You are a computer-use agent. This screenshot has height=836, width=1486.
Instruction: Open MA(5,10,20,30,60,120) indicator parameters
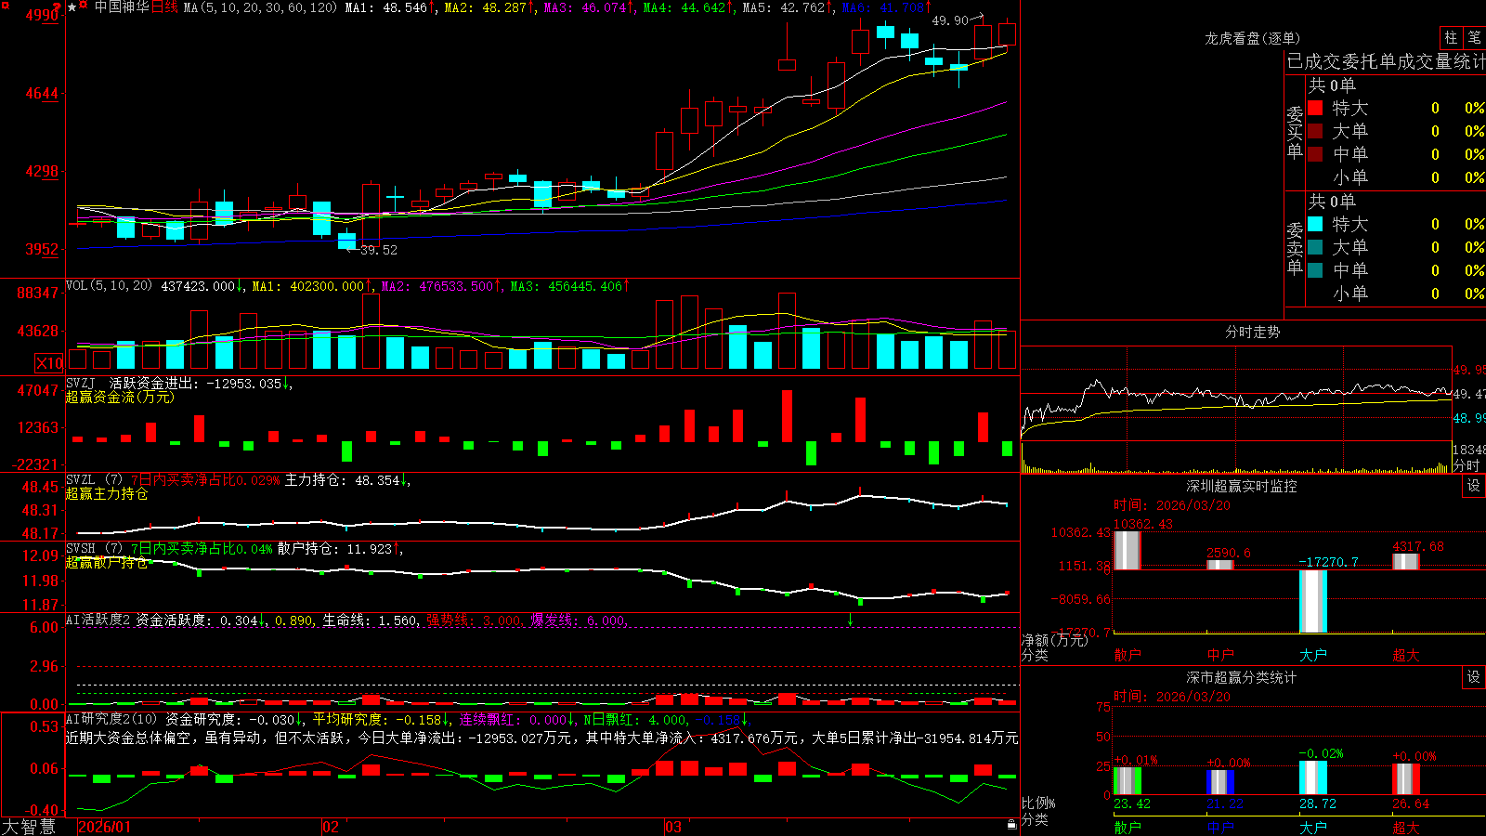[260, 7]
